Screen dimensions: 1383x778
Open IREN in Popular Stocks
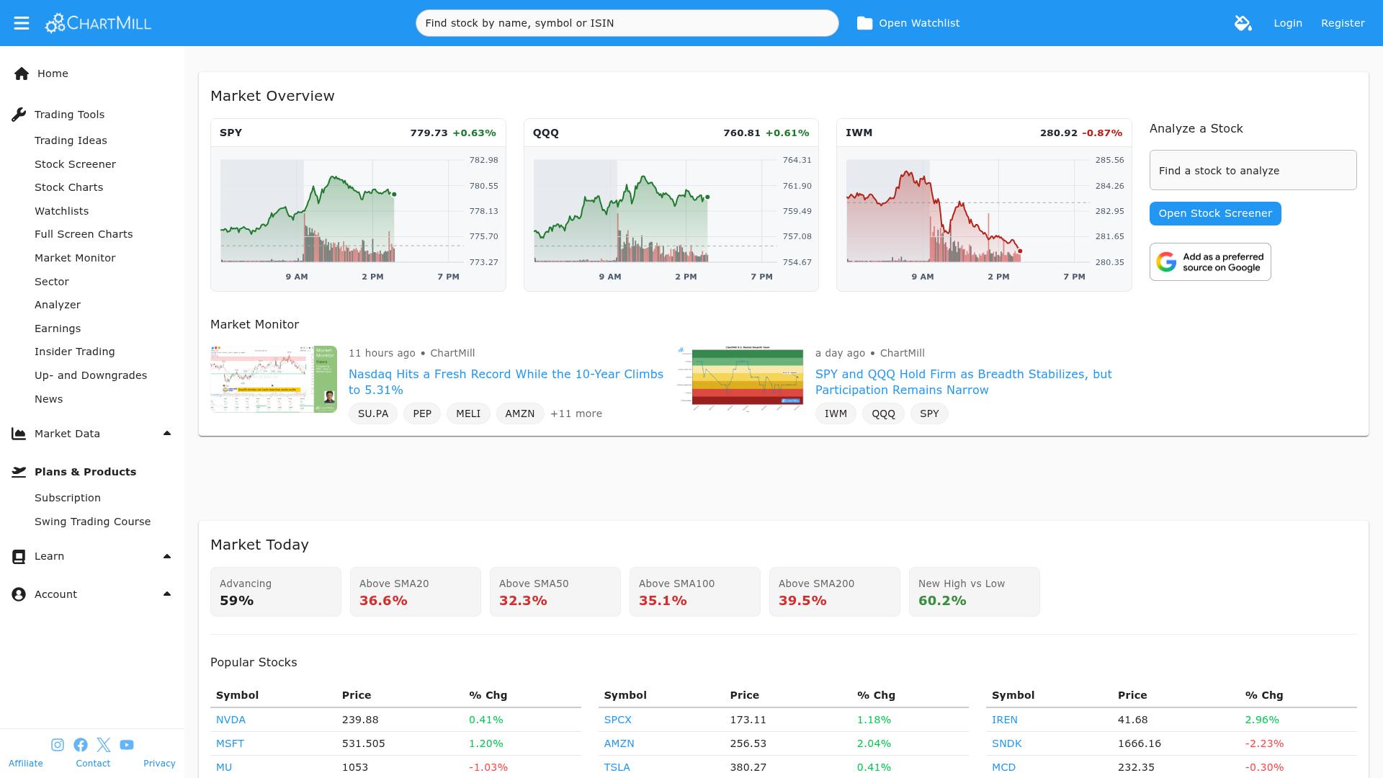click(1004, 720)
